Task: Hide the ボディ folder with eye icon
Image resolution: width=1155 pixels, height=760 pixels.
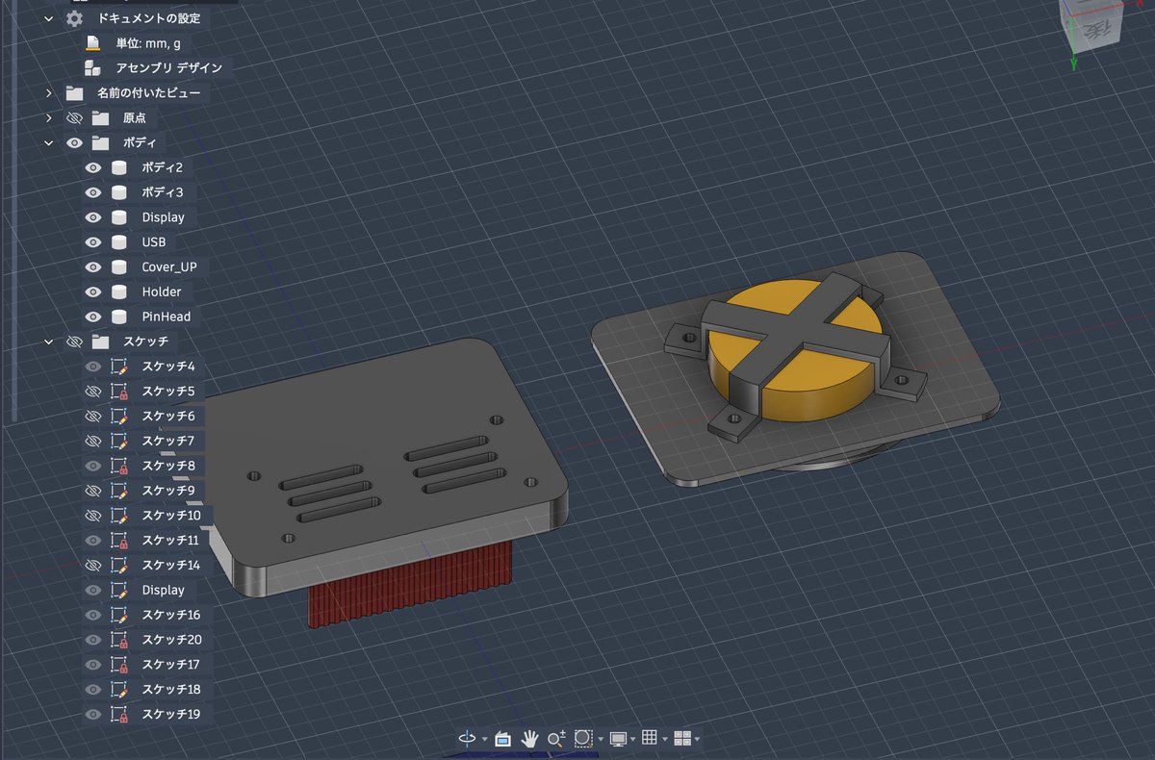Action: [x=74, y=142]
